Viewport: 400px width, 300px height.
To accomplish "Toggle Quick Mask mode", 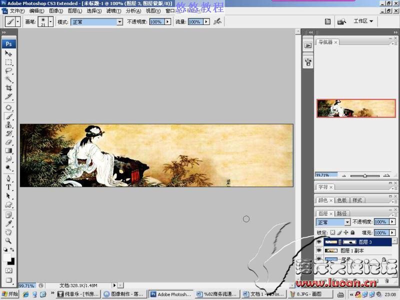I will click(x=8, y=270).
